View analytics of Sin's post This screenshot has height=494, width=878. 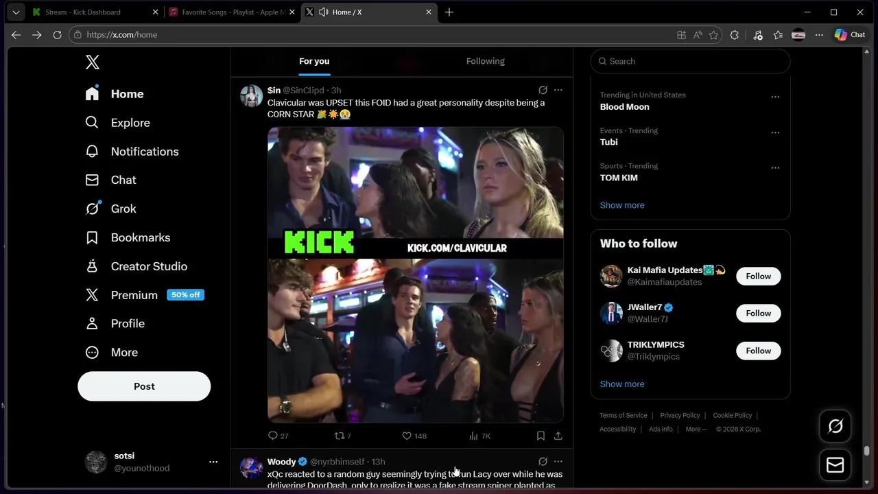(x=479, y=436)
